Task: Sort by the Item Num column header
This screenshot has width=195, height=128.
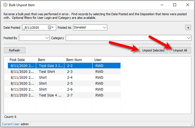Action: pyautogui.click(x=78, y=60)
